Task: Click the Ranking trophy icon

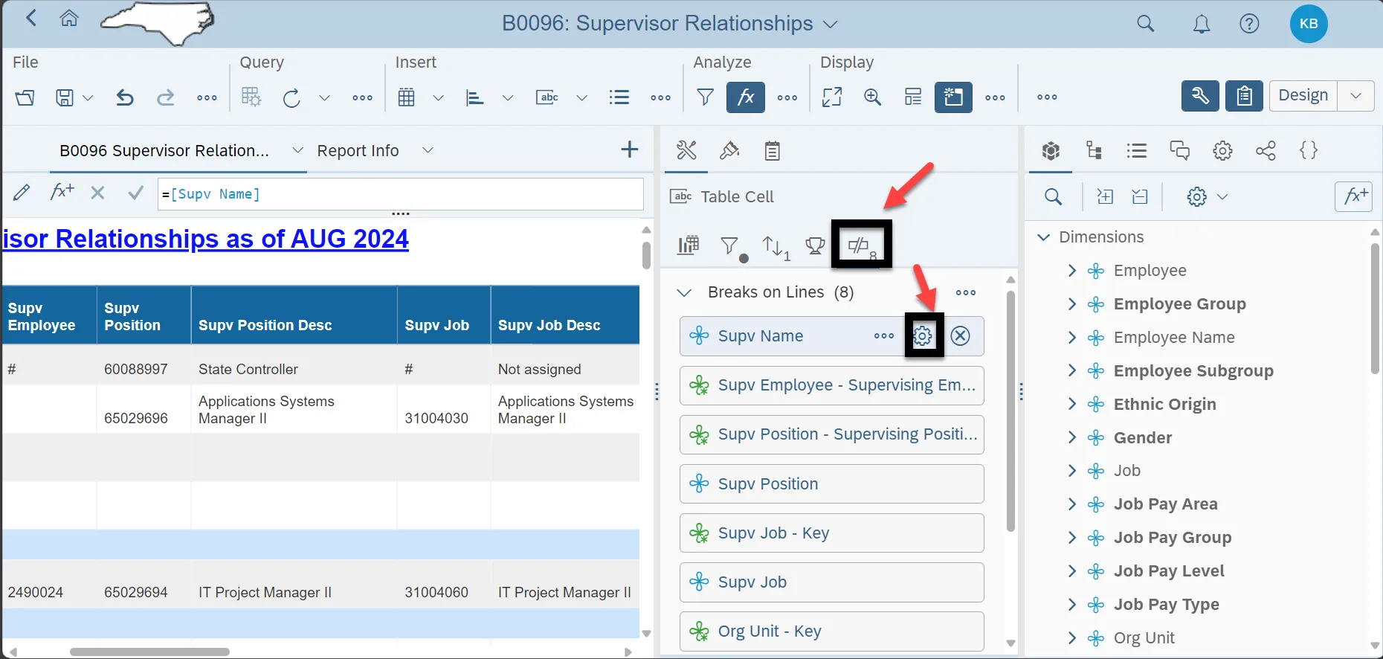Action: (815, 245)
